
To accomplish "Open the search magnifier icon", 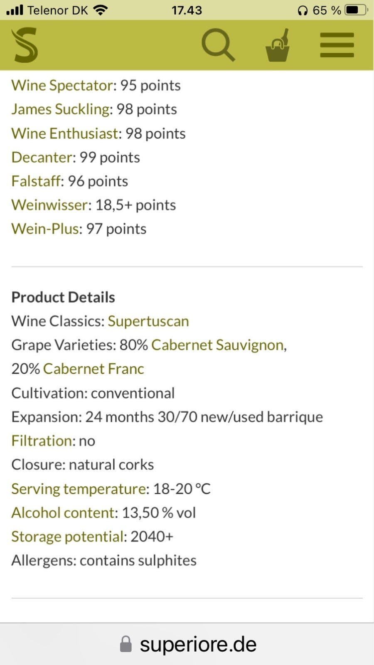I will 218,44.
